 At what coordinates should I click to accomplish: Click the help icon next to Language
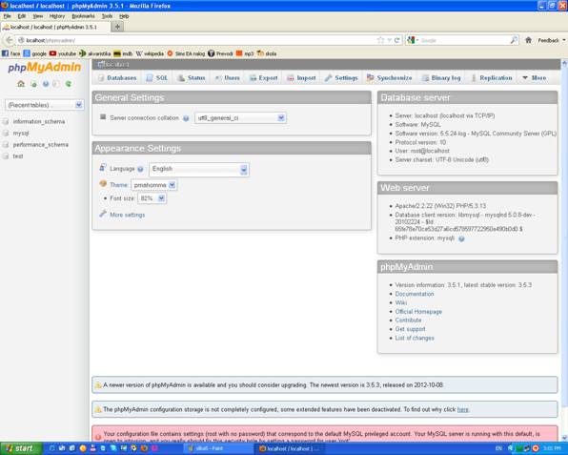pyautogui.click(x=140, y=169)
